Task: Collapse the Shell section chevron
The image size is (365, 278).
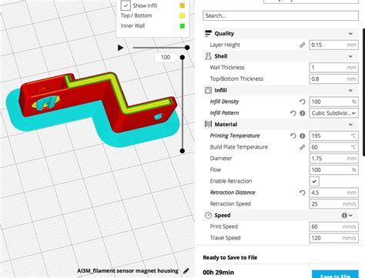Action: (x=350, y=56)
